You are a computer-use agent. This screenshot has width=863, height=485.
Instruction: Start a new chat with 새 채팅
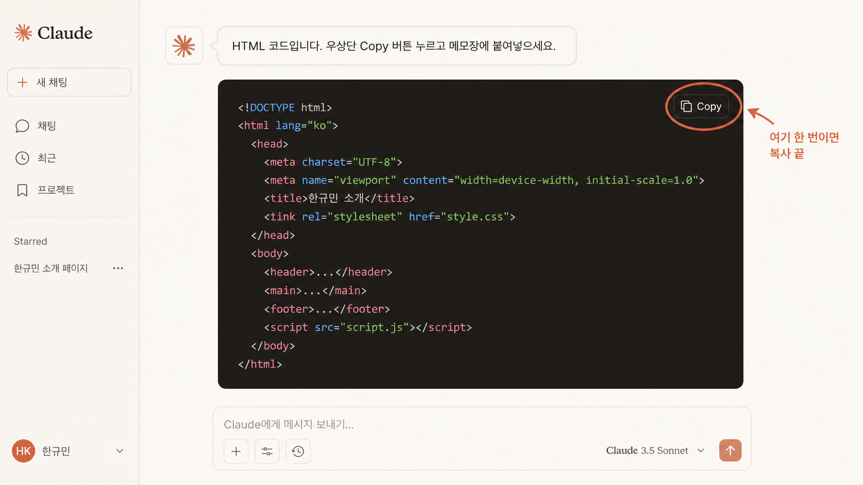69,82
